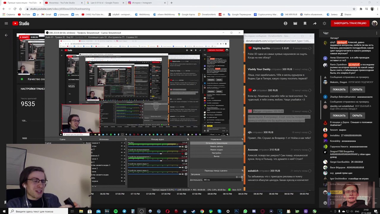Toggle visibility of 'захвата видео 3' source
Image resolution: width=380 pixels, height=214 pixels.
(122, 165)
